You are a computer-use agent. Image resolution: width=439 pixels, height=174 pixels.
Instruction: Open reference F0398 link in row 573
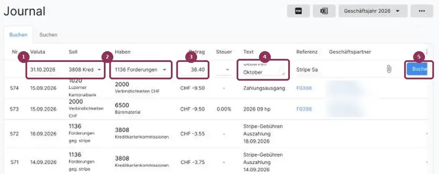[x=304, y=109]
